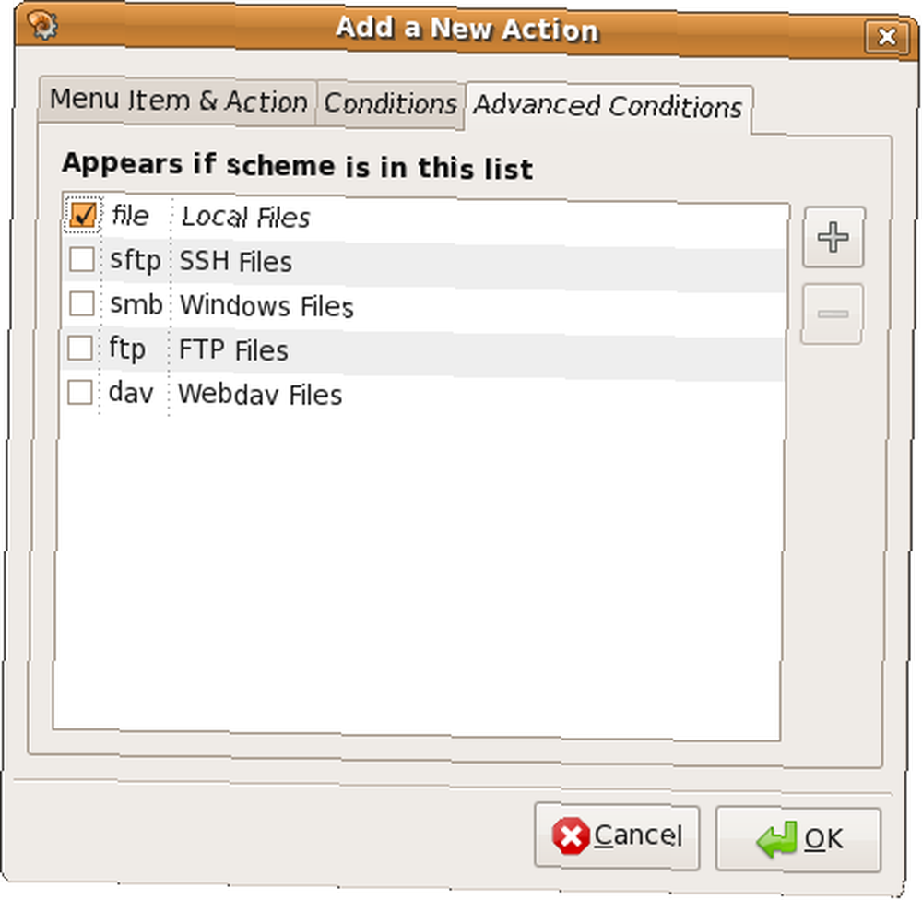
Task: Select the Local Files description cell
Action: coord(245,217)
